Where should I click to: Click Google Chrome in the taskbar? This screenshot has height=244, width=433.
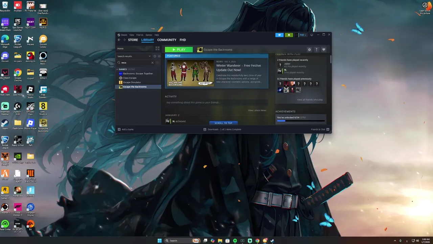click(257, 241)
